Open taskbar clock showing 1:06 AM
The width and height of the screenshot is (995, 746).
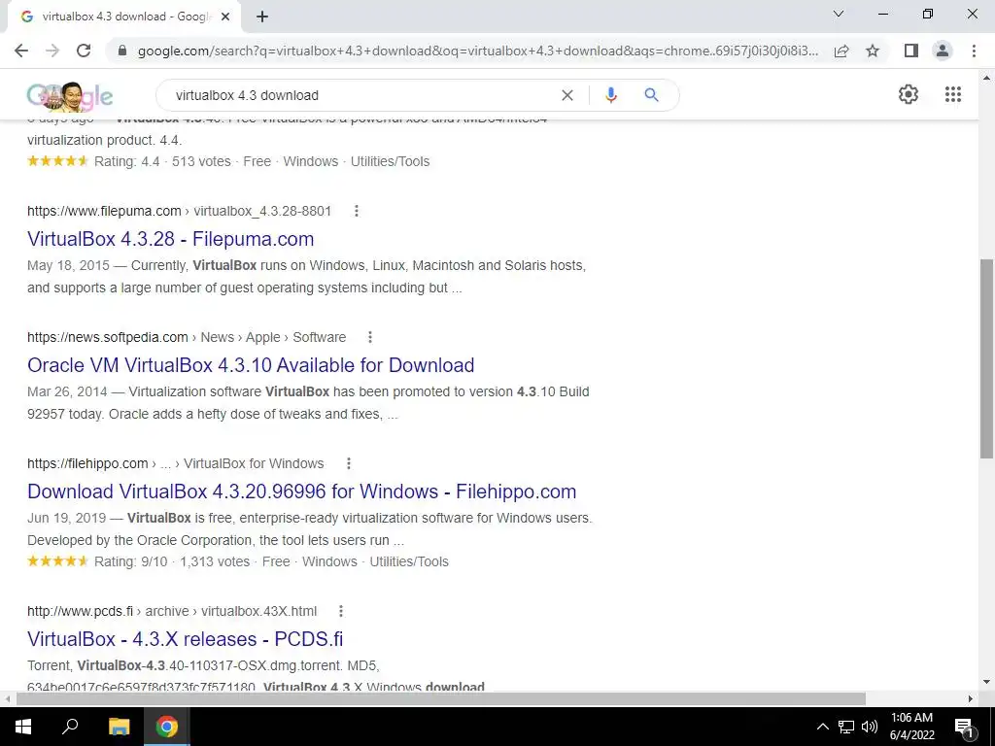(911, 727)
